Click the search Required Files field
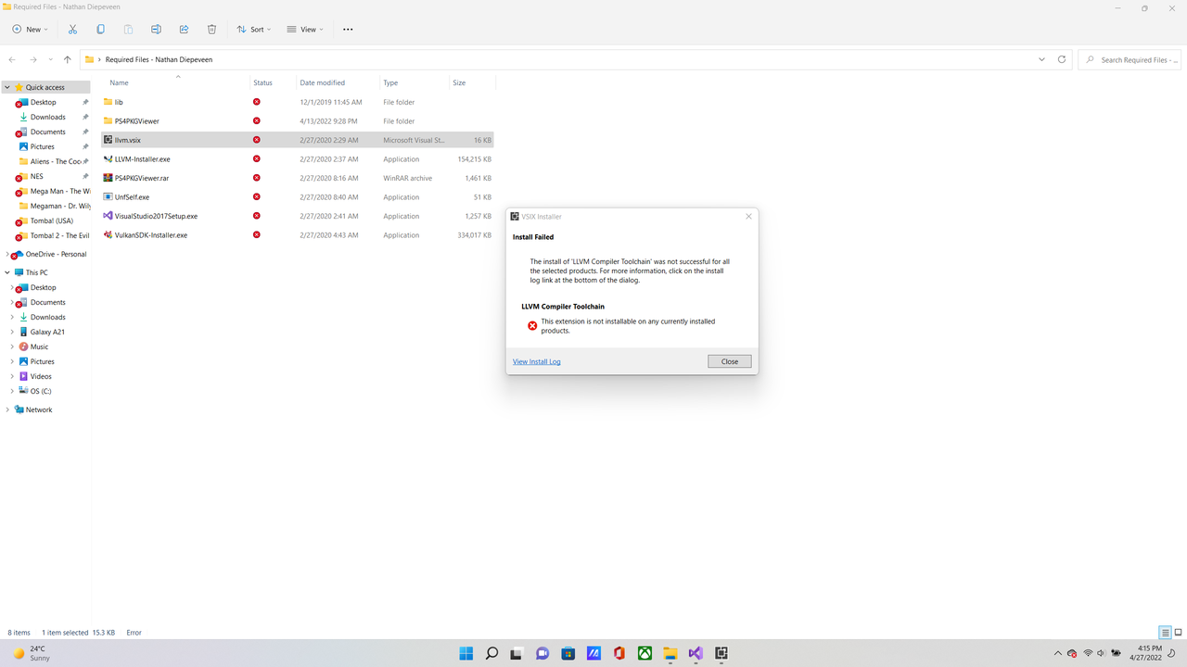Viewport: 1187px width, 667px height. point(1129,59)
